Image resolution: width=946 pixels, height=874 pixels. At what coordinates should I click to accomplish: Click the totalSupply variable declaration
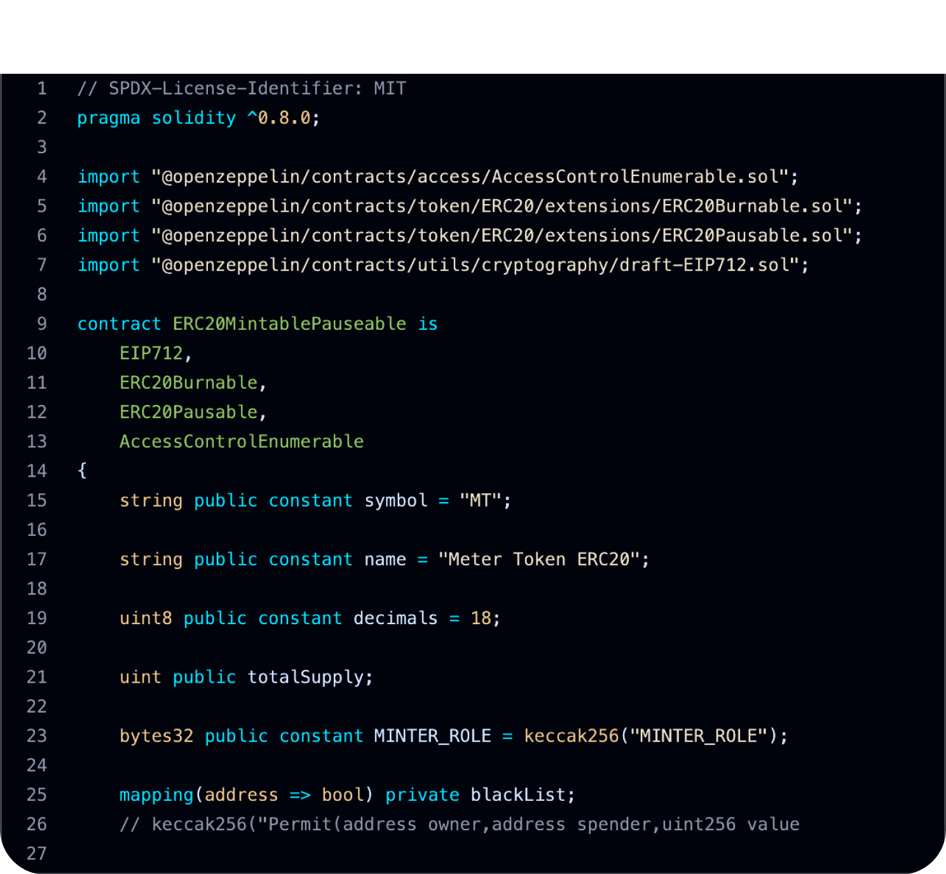[309, 677]
